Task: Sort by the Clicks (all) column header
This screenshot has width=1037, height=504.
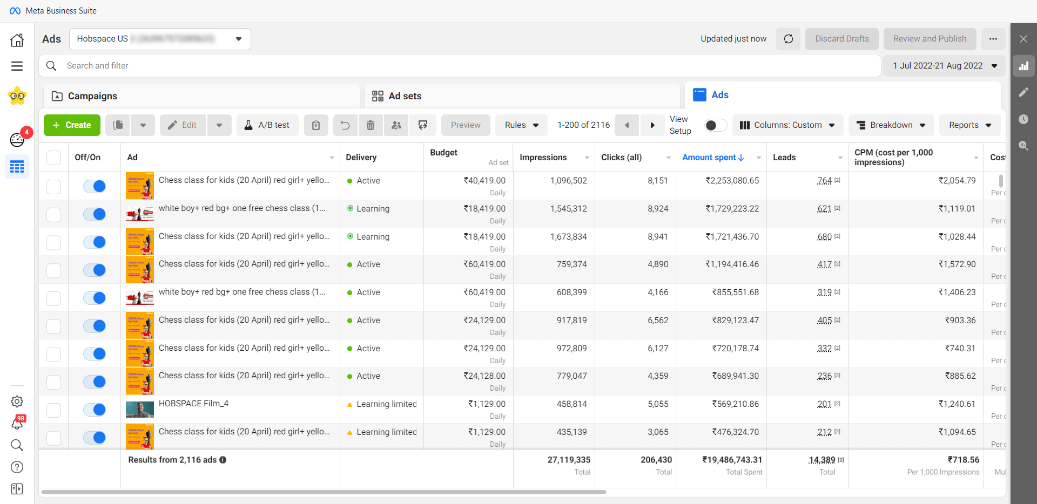Action: [x=622, y=158]
